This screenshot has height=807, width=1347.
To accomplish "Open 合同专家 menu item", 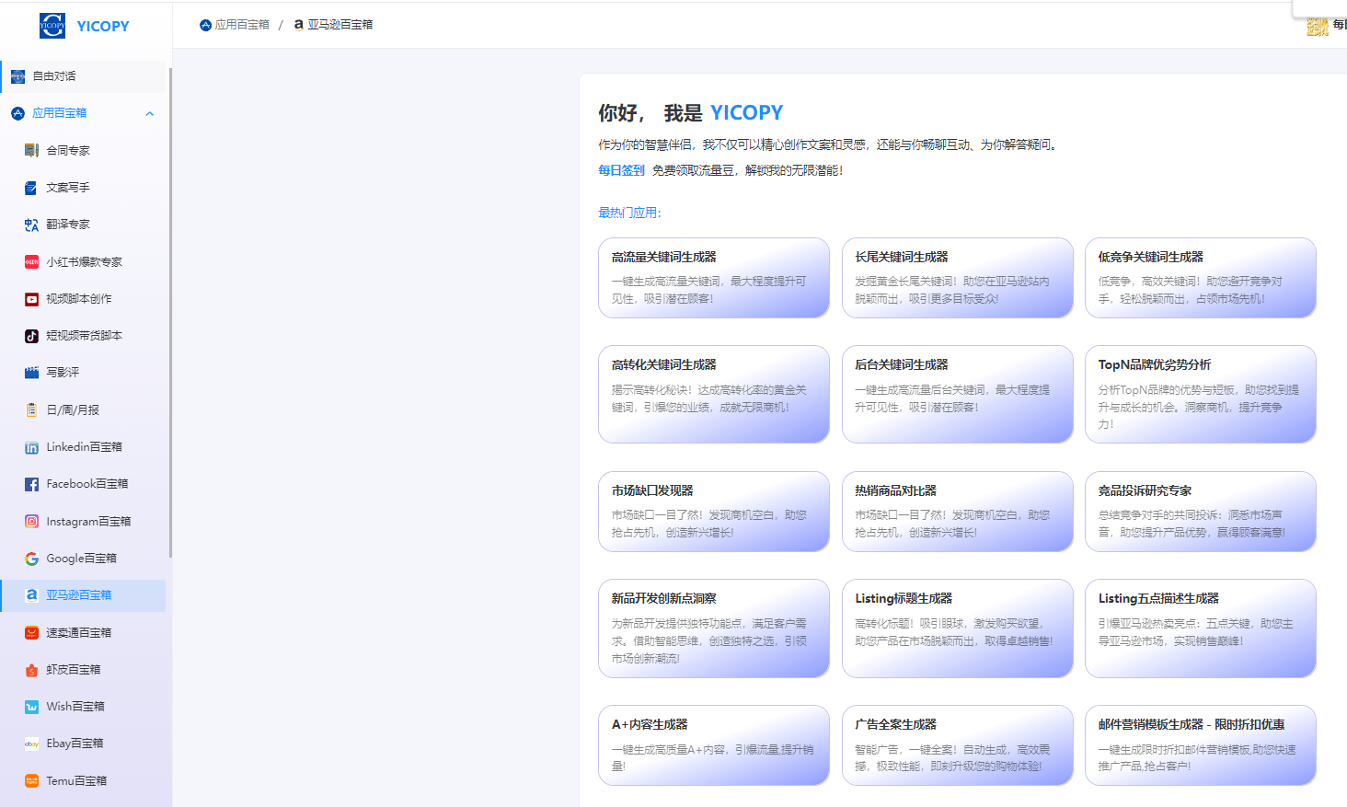I will pyautogui.click(x=83, y=150).
